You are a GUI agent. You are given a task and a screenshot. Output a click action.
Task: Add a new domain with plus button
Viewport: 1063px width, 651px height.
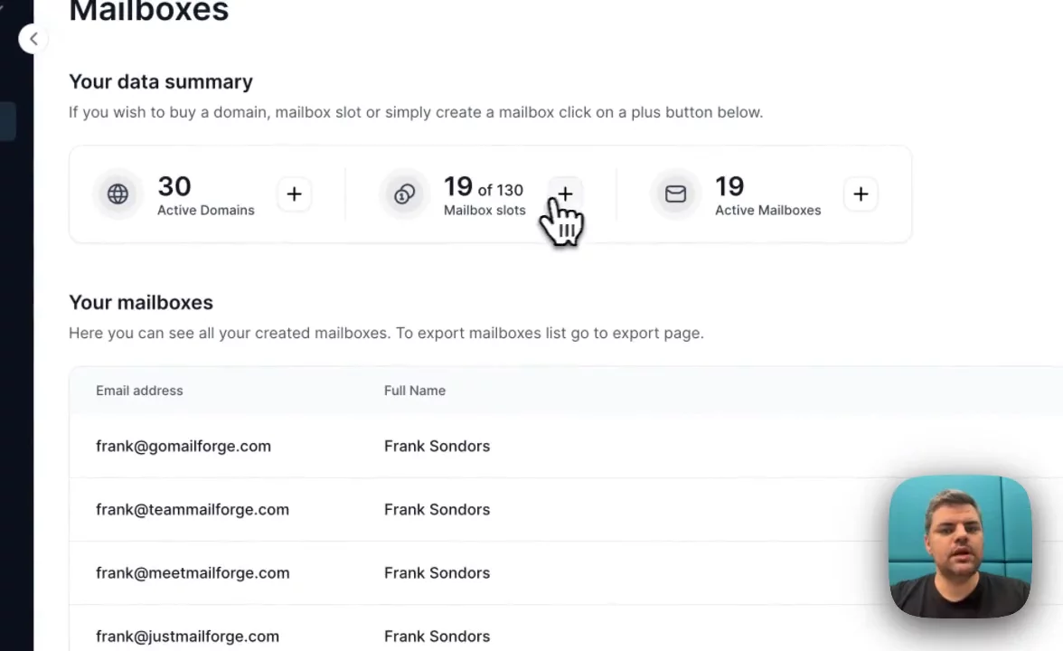(x=294, y=194)
